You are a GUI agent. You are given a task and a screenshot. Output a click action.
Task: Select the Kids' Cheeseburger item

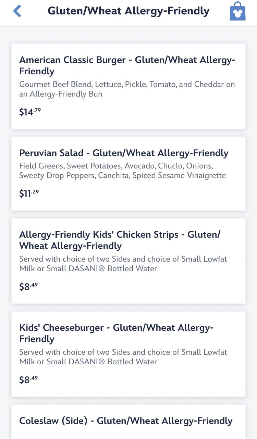[116, 333]
